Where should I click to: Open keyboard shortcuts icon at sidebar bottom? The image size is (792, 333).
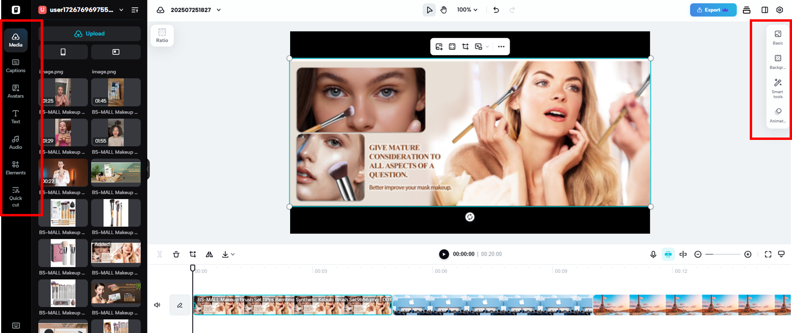click(16, 326)
